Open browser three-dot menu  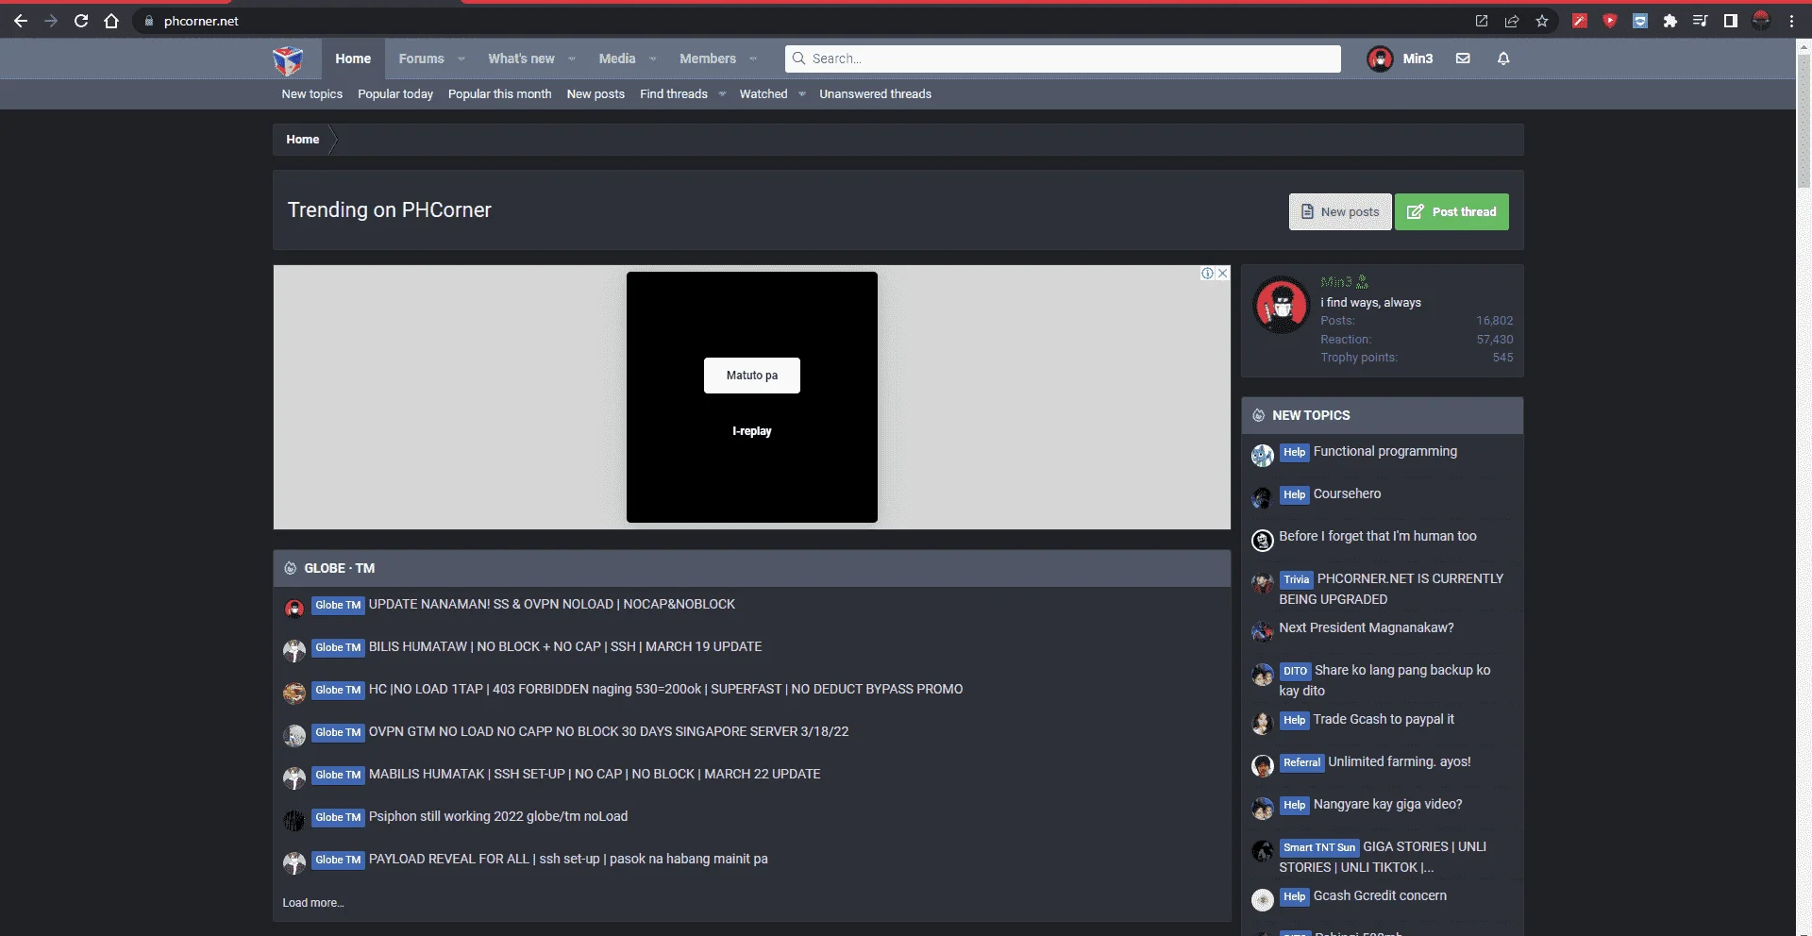1791,21
